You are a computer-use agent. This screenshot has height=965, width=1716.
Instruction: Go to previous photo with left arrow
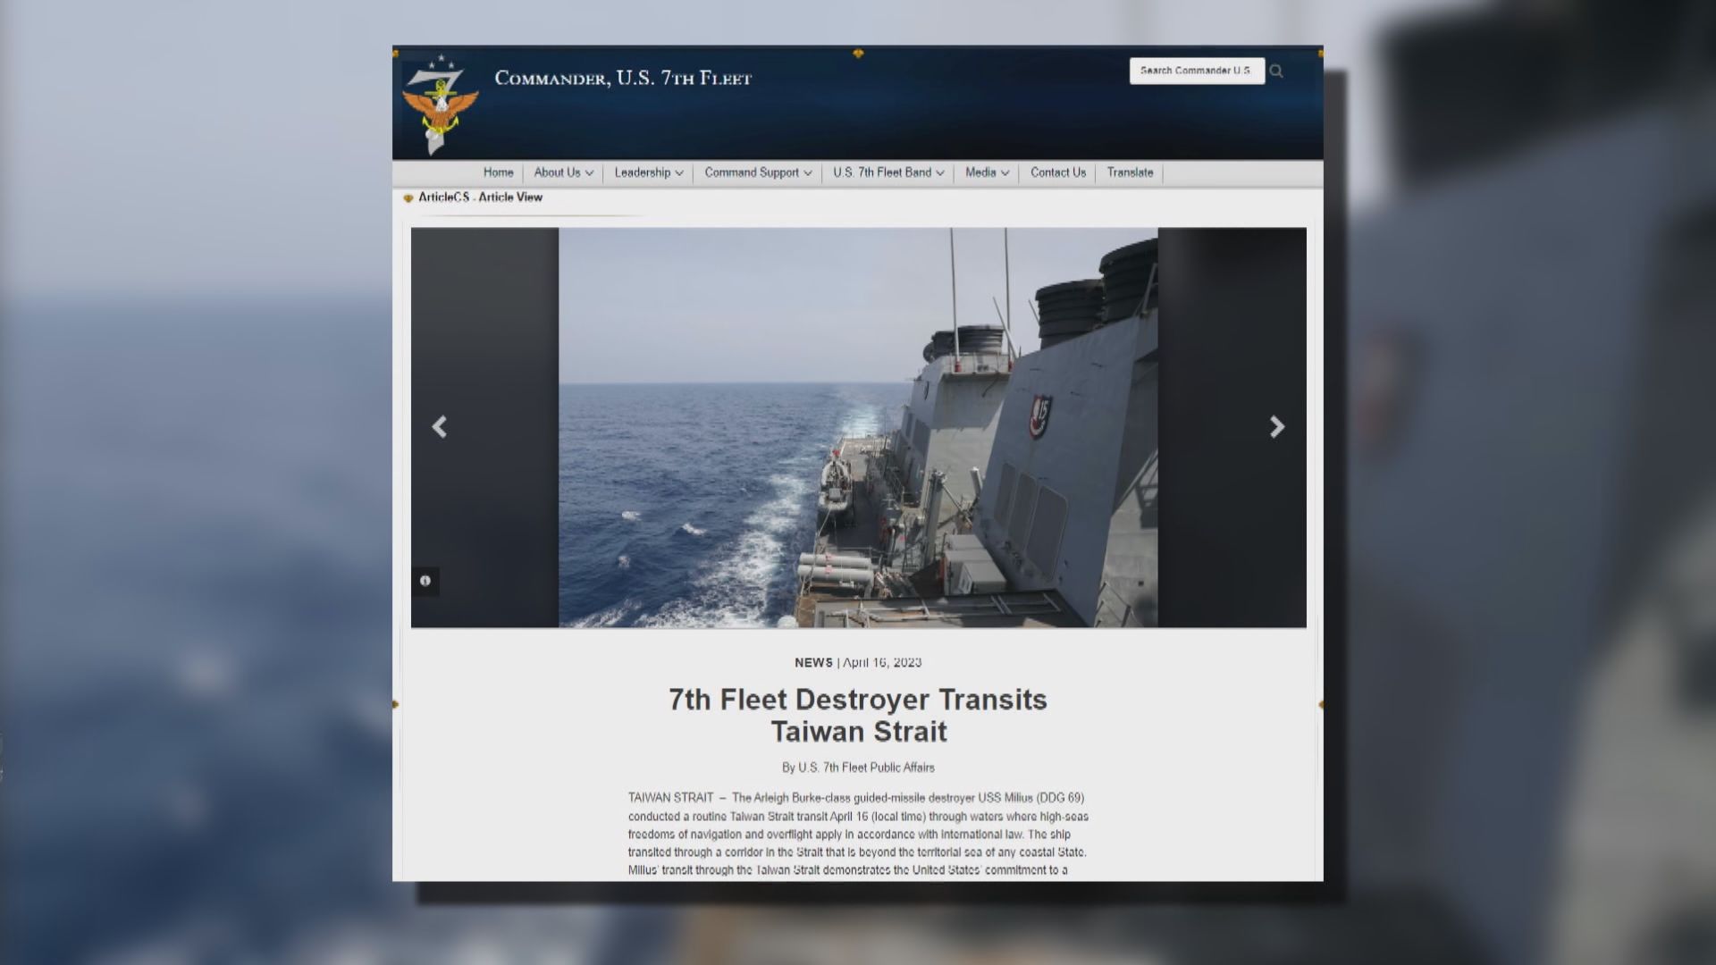point(440,427)
